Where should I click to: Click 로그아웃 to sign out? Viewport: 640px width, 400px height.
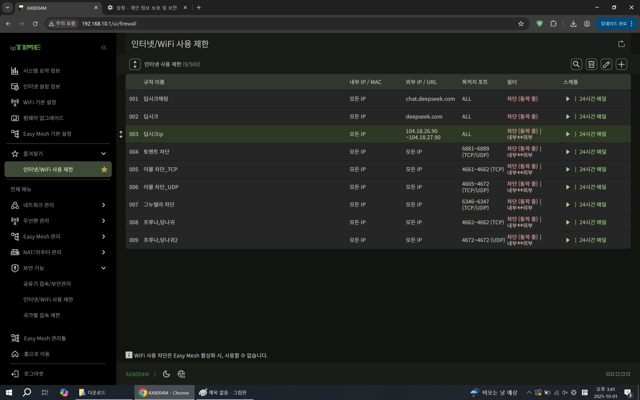33,373
